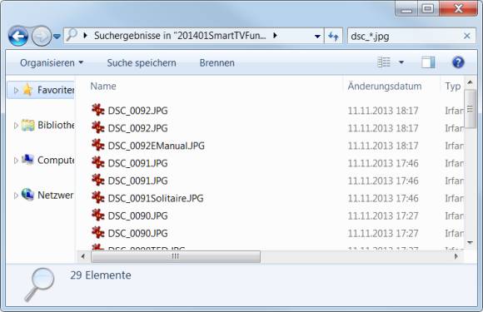The width and height of the screenshot is (483, 312).
Task: Open address bar history dropdown
Action: tap(317, 37)
